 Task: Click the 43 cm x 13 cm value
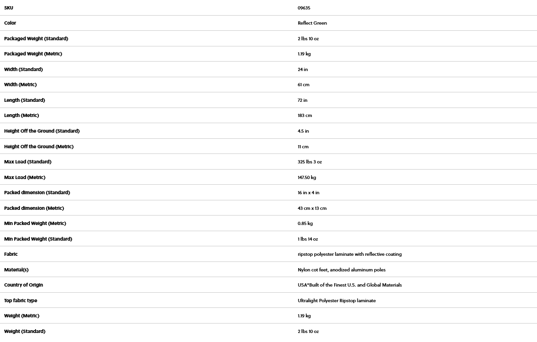312,208
